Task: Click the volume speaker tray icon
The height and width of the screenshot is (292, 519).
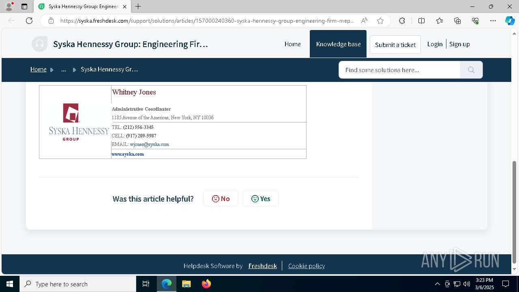Action: point(467,284)
